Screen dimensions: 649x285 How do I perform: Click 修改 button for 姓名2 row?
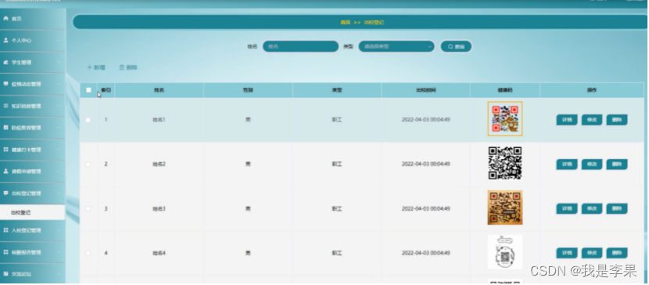(x=591, y=164)
